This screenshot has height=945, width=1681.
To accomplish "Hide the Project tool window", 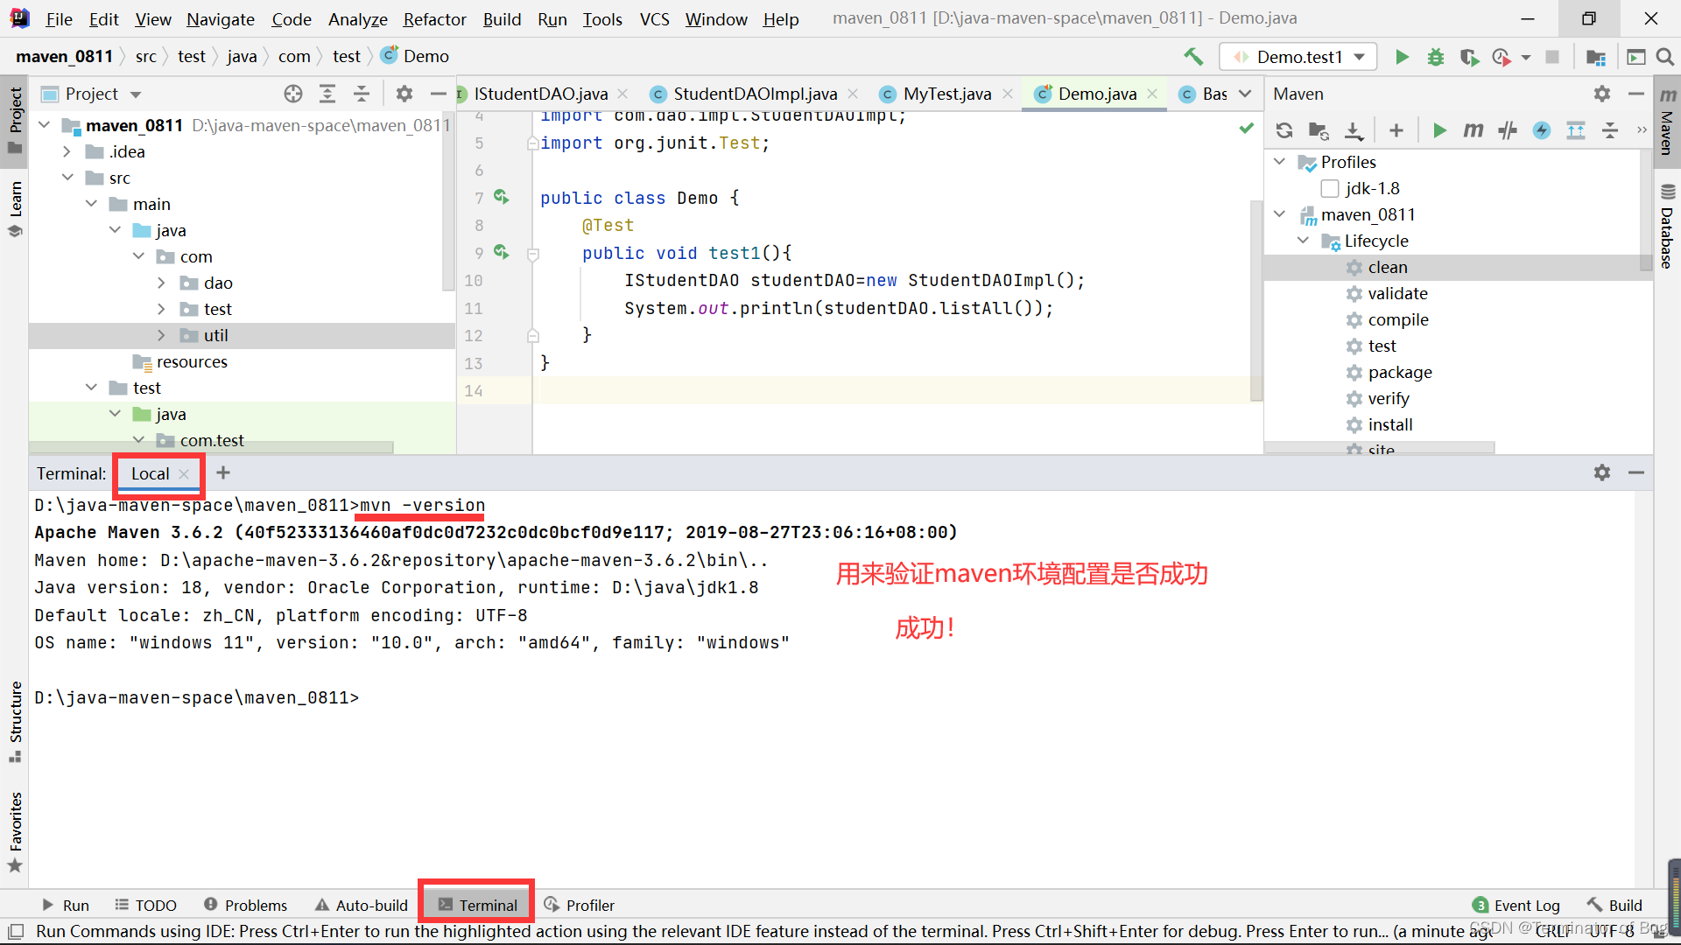I will click(x=438, y=94).
